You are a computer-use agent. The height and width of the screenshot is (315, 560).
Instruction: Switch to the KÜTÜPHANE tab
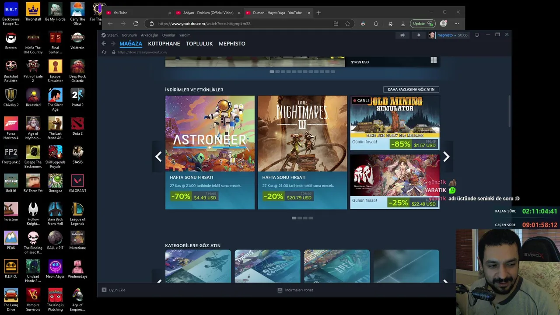[x=164, y=44]
